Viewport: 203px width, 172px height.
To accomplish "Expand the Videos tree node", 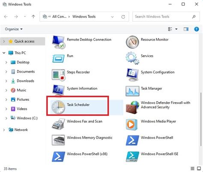I will [6, 109].
